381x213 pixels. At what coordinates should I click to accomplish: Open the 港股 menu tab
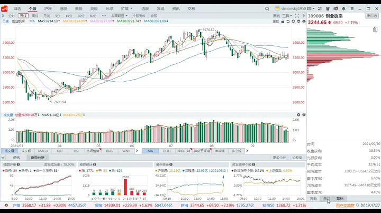[x=63, y=9]
